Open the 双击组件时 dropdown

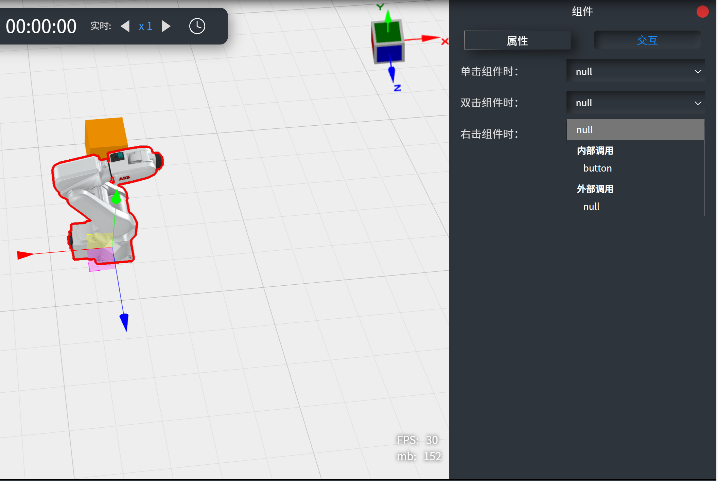pos(635,103)
